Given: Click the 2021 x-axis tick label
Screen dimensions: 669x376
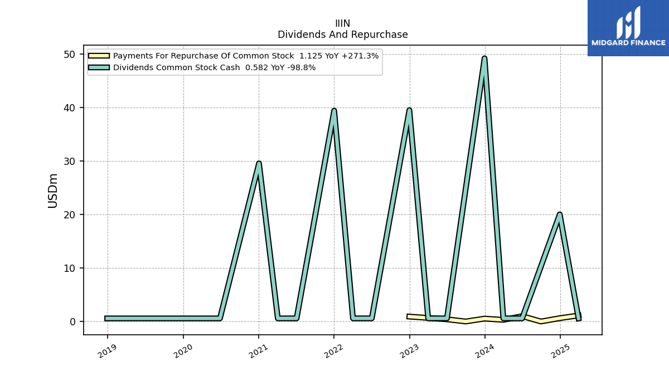Looking at the screenshot, I should (x=258, y=351).
